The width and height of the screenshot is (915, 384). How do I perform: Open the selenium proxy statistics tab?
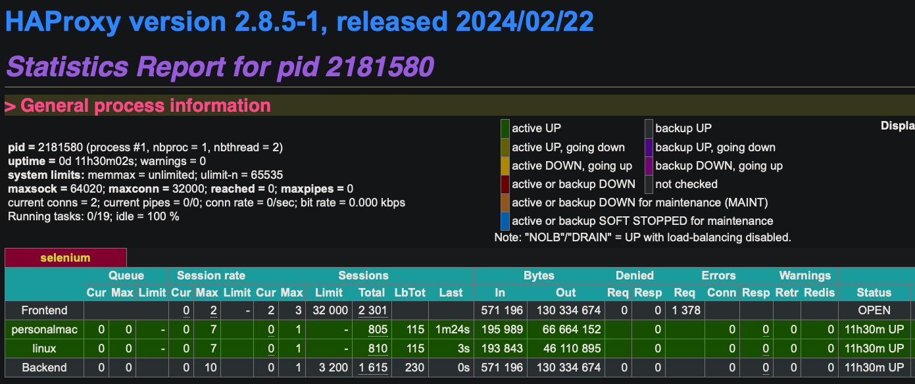click(65, 257)
